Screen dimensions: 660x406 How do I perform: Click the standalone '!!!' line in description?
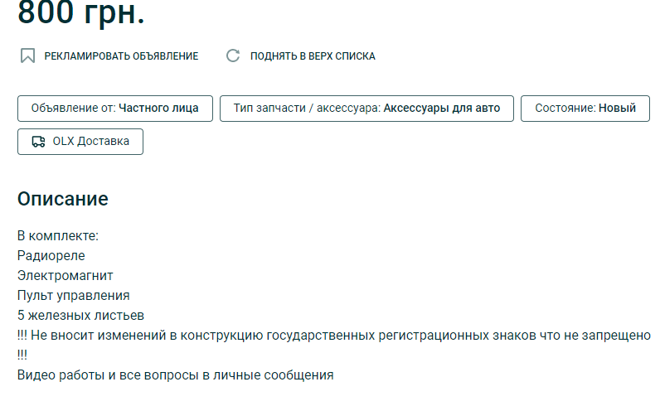tap(22, 355)
